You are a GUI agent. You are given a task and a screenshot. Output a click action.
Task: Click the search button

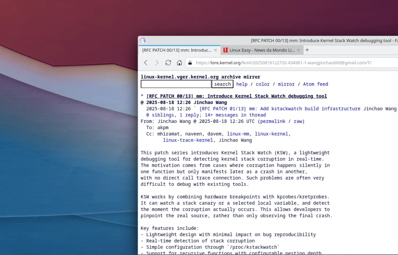[x=222, y=84]
